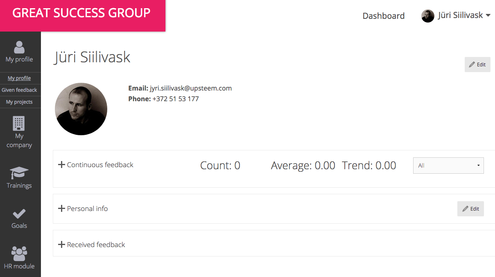Click the Jüri Siilivask page heading
Viewport: 495px width, 277px height.
click(92, 57)
